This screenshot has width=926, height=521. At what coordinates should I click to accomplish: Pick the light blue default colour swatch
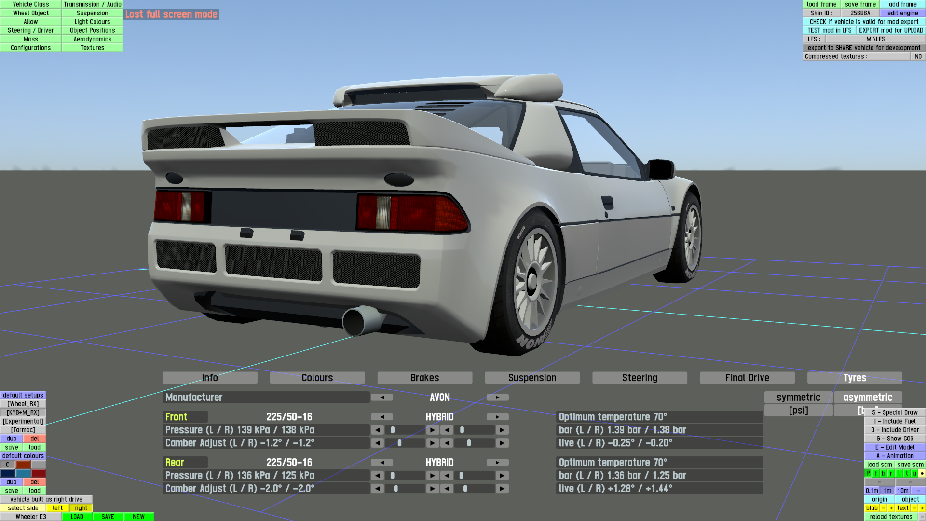(23, 473)
